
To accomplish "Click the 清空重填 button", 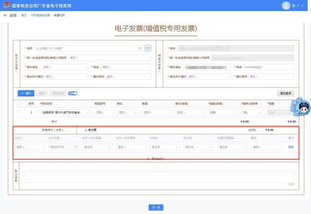I will [285, 93].
